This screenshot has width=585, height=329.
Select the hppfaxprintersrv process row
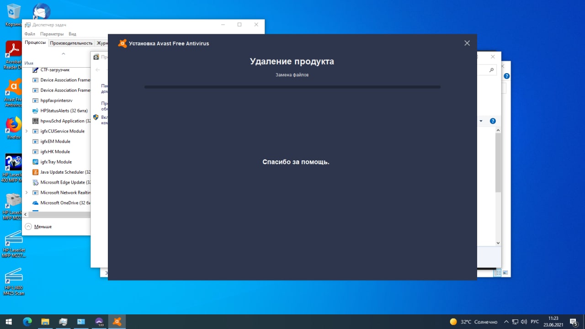(x=57, y=101)
